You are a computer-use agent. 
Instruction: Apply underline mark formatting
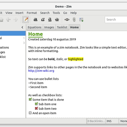point(50,20)
